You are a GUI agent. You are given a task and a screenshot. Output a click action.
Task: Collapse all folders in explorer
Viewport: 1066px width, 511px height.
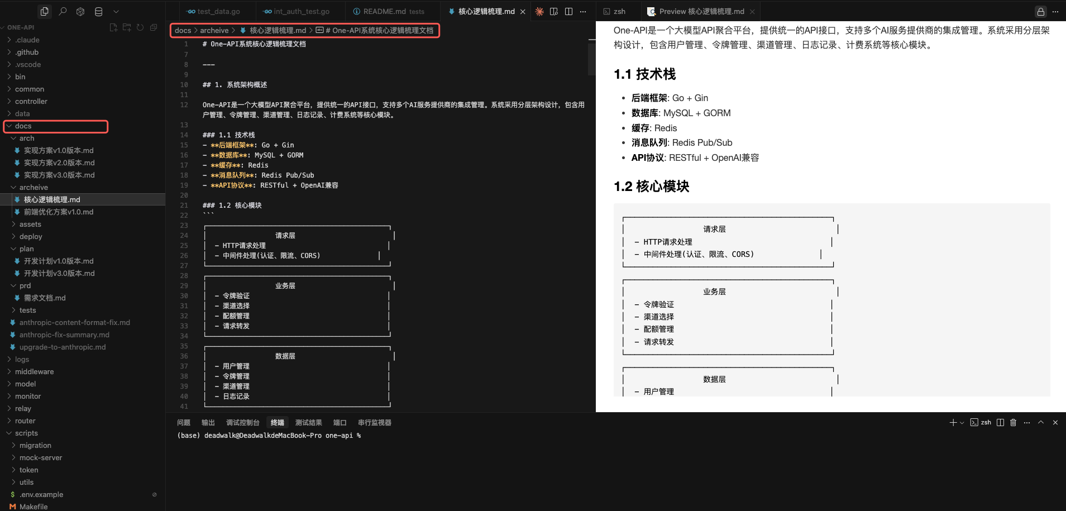coord(154,27)
